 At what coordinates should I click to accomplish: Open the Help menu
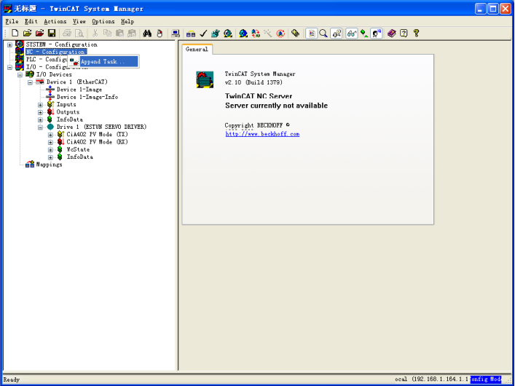127,21
